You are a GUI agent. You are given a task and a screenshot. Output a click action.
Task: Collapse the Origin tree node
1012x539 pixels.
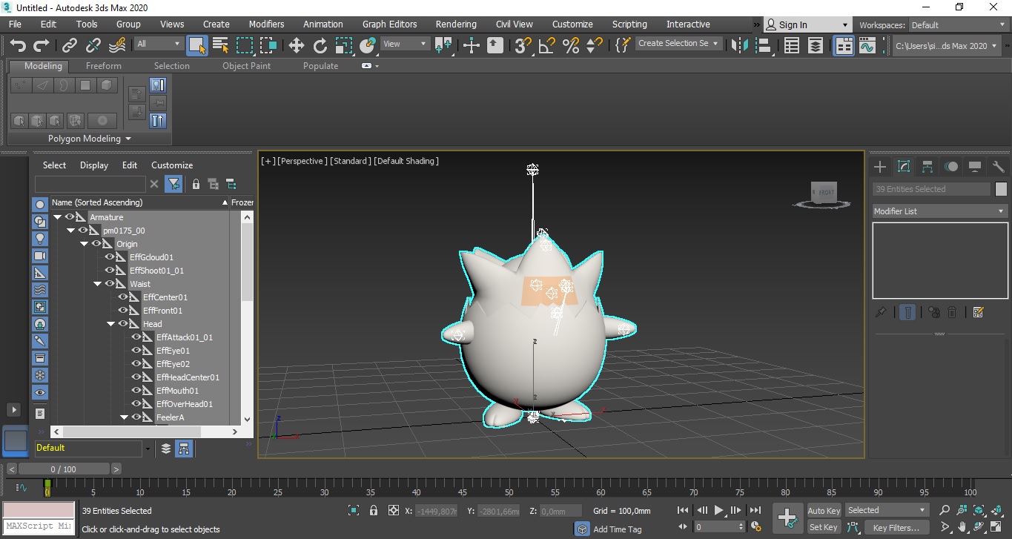tap(84, 244)
